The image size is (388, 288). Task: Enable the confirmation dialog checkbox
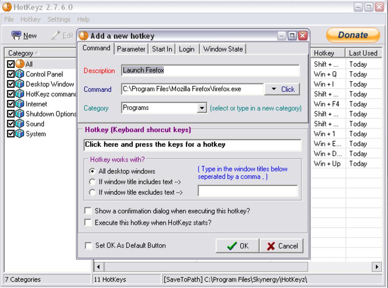[88, 211]
